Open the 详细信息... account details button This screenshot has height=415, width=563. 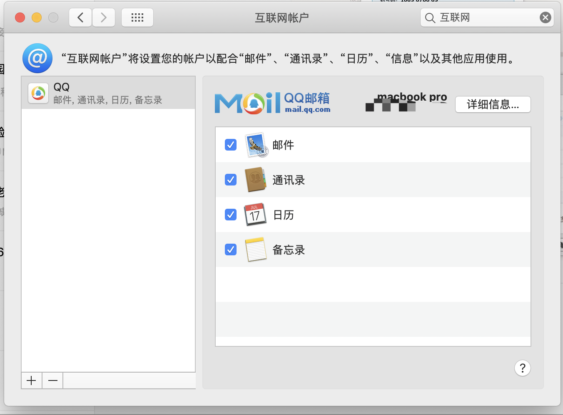(x=493, y=104)
